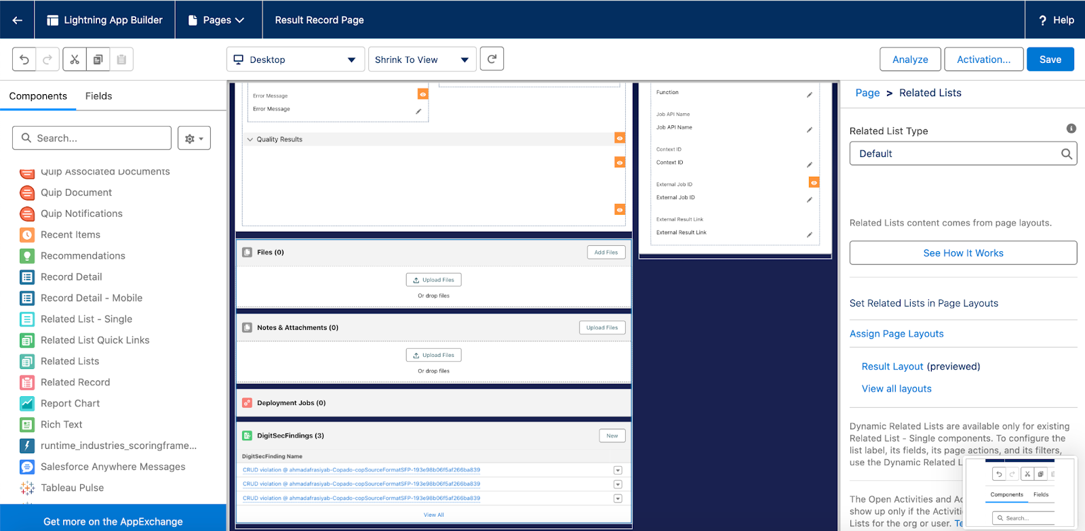
Task: Edit the Context ID pencil icon
Action: 809,165
